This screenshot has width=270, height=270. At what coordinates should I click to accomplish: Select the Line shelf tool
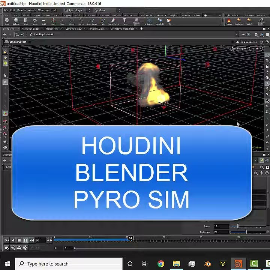[62, 21]
